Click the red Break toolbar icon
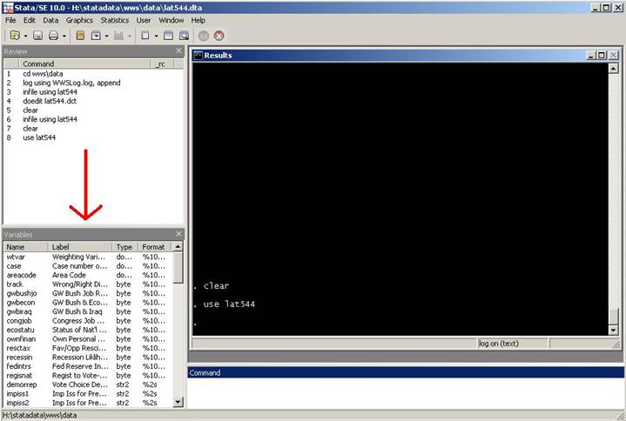The width and height of the screenshot is (626, 421). coord(219,36)
